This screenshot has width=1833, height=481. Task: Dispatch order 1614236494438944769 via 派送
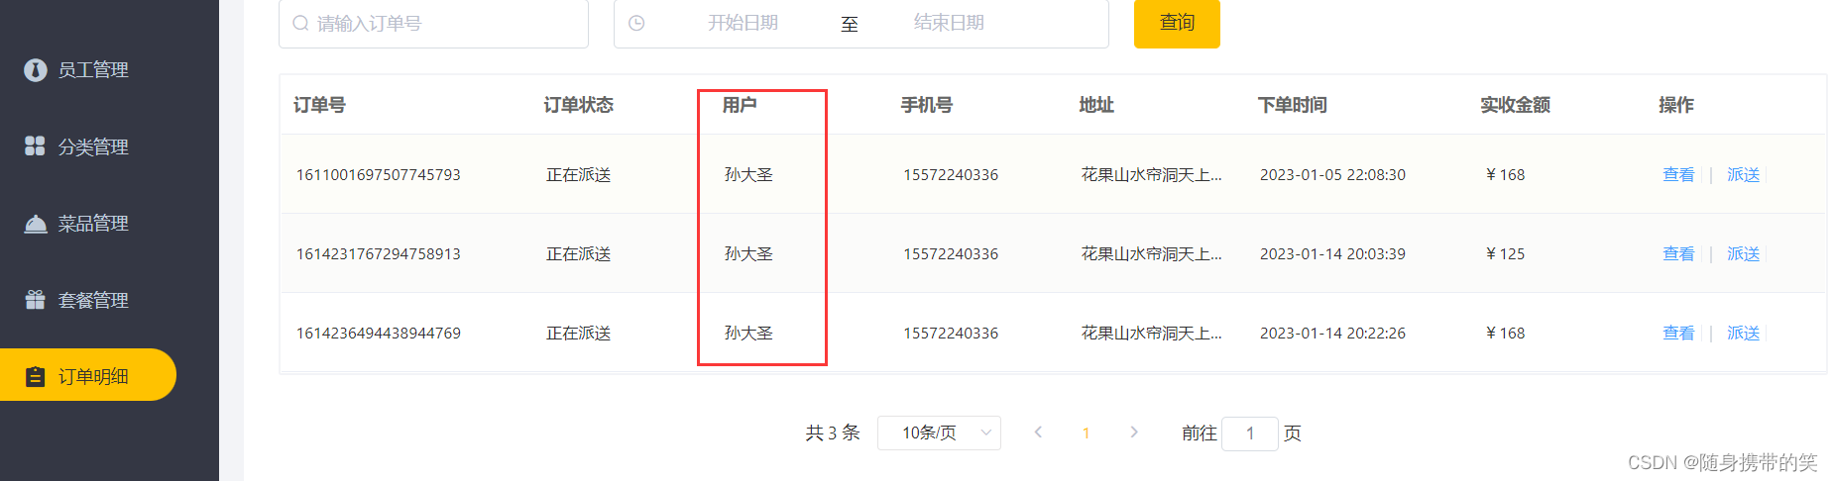(1743, 333)
